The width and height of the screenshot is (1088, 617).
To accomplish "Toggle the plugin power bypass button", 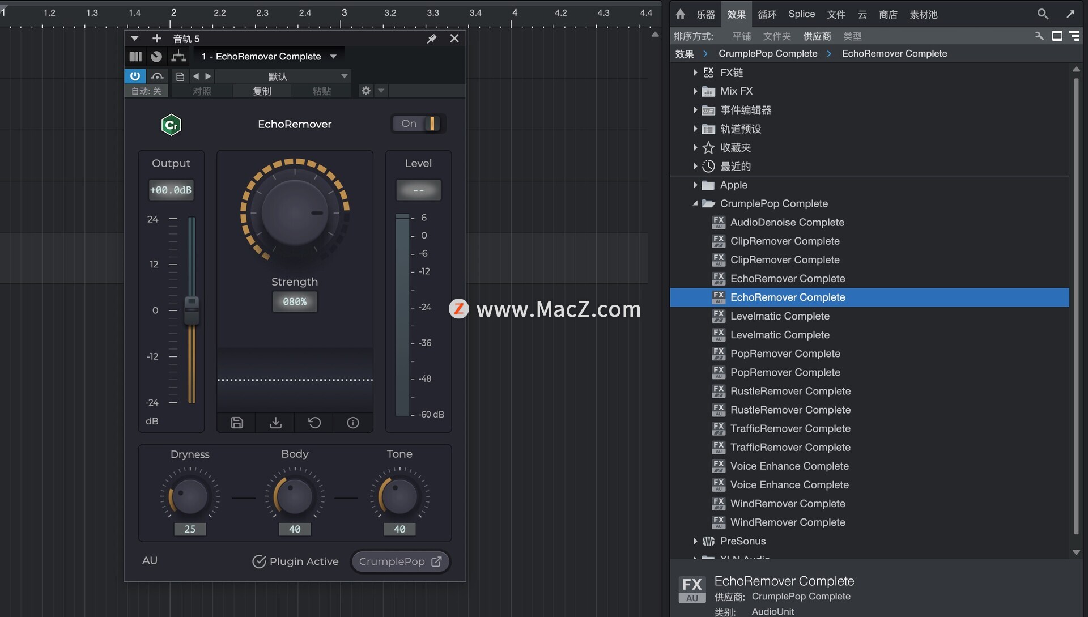I will coord(135,76).
